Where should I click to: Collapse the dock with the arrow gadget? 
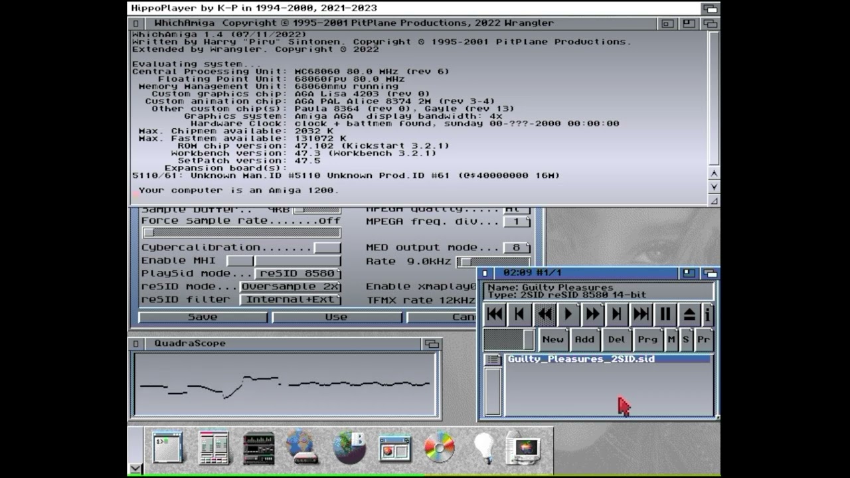(x=135, y=469)
